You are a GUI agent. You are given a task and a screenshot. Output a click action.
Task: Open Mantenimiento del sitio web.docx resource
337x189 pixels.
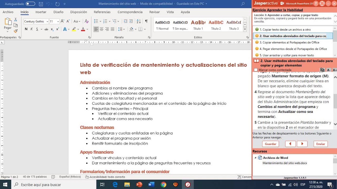[x=285, y=163]
